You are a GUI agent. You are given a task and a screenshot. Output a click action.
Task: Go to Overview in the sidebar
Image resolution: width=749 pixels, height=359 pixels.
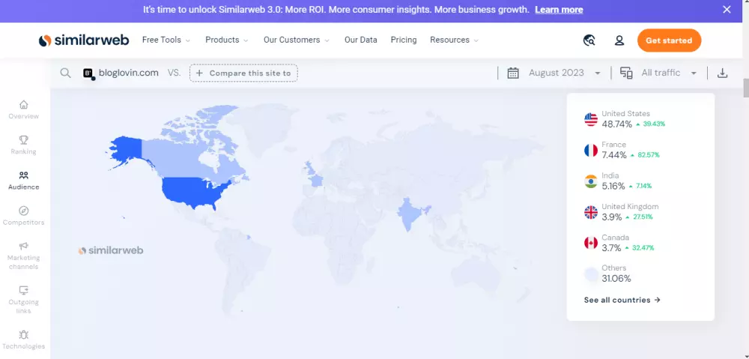[x=23, y=109]
